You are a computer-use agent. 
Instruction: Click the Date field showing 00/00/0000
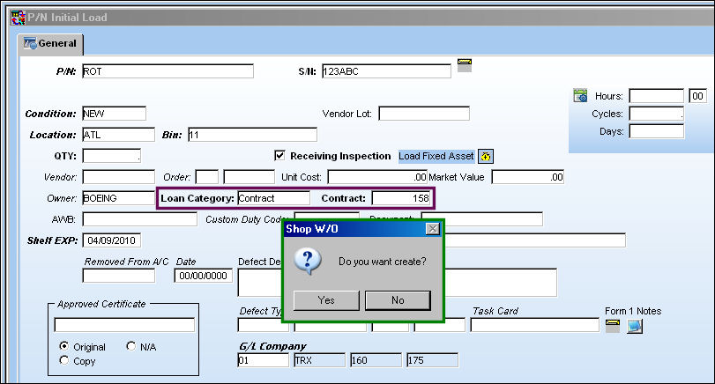click(204, 276)
